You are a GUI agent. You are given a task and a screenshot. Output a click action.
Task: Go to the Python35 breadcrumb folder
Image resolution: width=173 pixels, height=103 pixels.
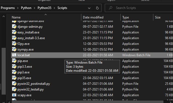pos(44,8)
